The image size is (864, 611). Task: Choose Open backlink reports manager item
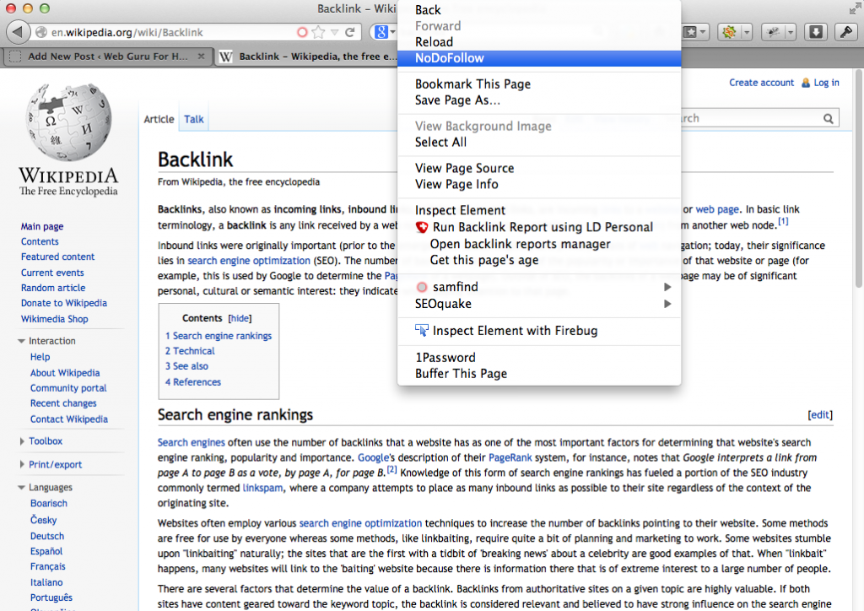539,244
